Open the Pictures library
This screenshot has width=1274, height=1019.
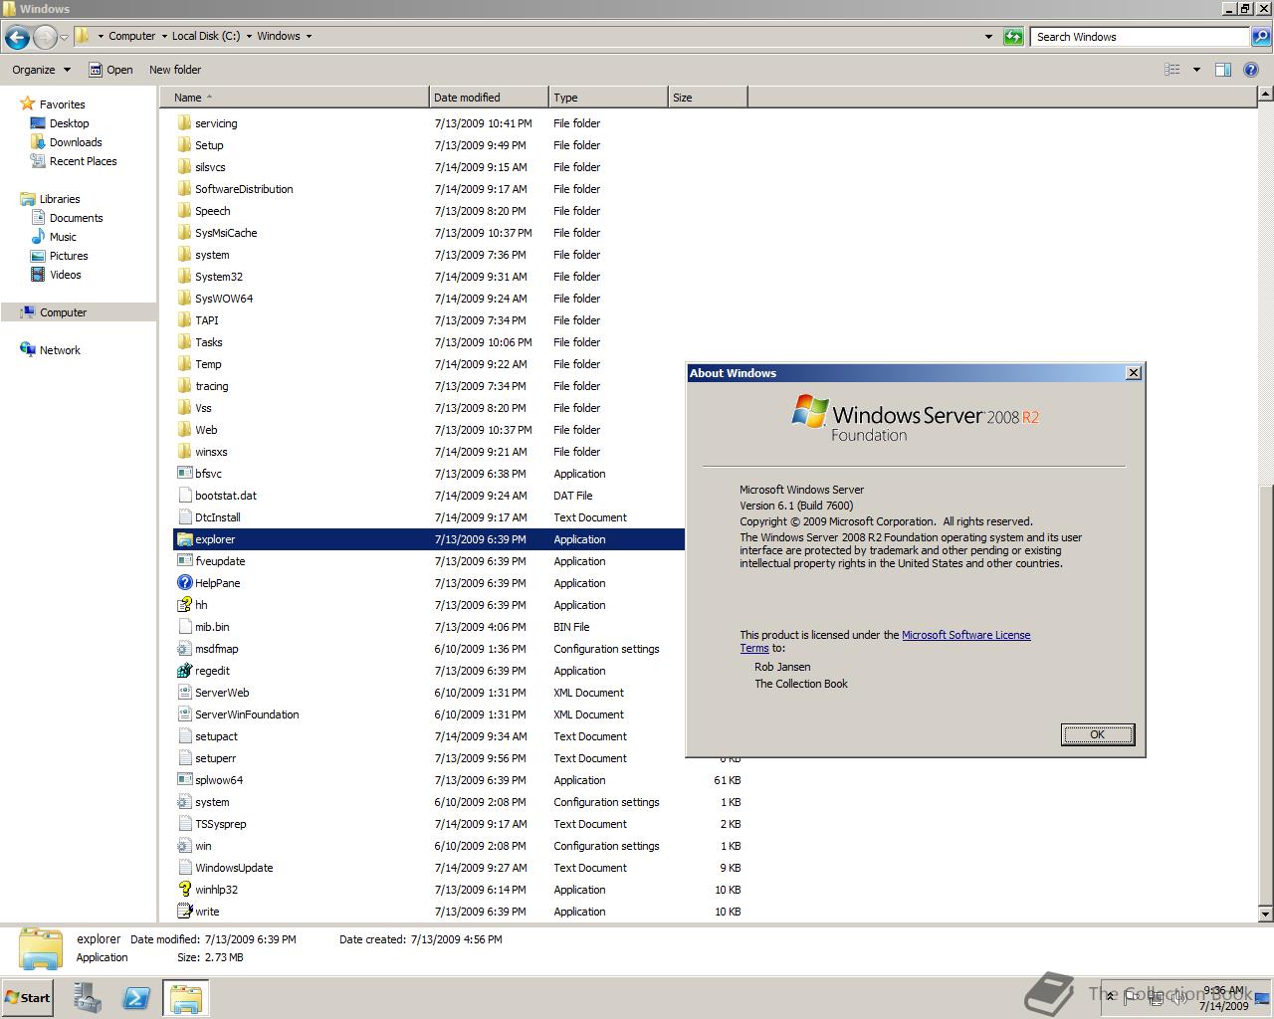pyautogui.click(x=69, y=256)
